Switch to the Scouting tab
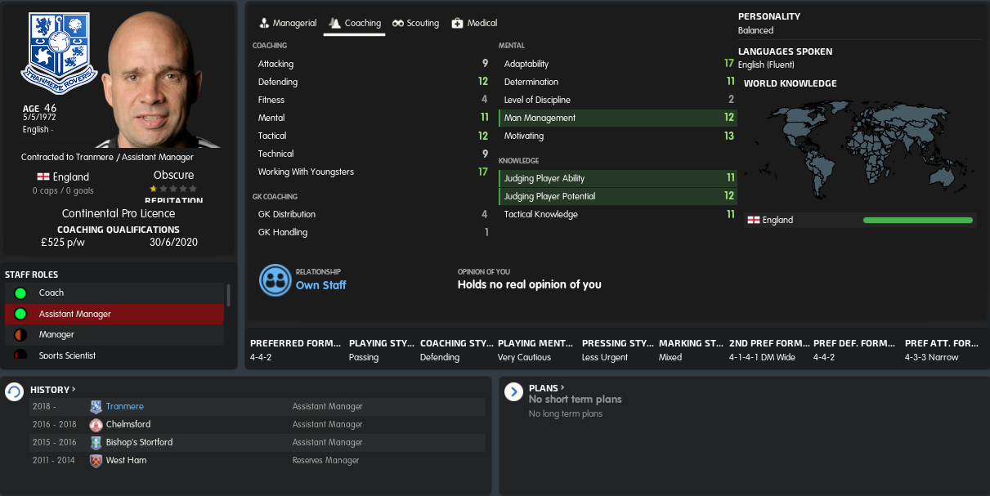The width and height of the screenshot is (990, 496). [x=415, y=23]
